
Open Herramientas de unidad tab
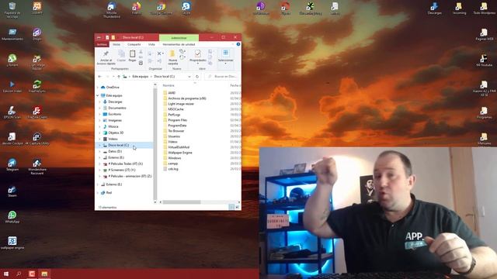click(x=179, y=44)
